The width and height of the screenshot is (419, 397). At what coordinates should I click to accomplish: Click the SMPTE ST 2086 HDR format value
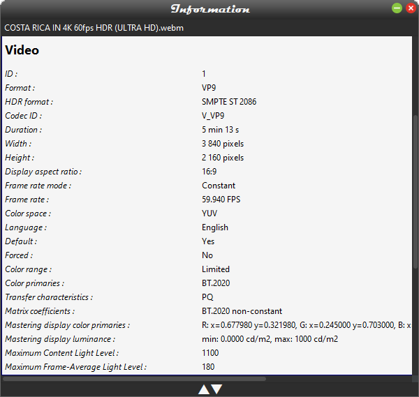229,102
